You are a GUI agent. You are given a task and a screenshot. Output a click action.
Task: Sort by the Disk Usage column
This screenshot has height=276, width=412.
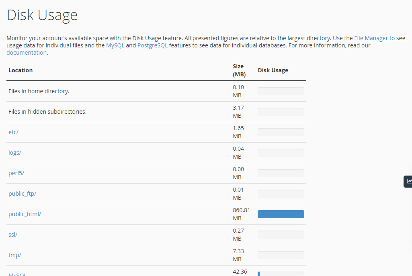click(x=273, y=70)
